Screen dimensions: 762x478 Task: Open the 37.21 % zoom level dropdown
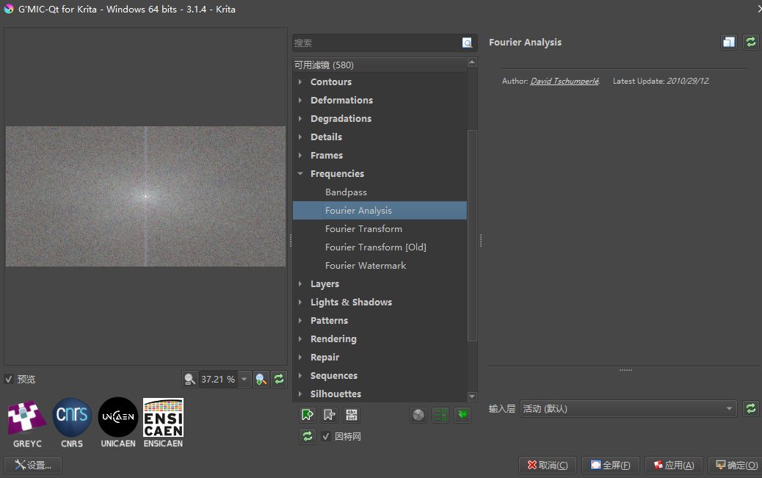244,379
